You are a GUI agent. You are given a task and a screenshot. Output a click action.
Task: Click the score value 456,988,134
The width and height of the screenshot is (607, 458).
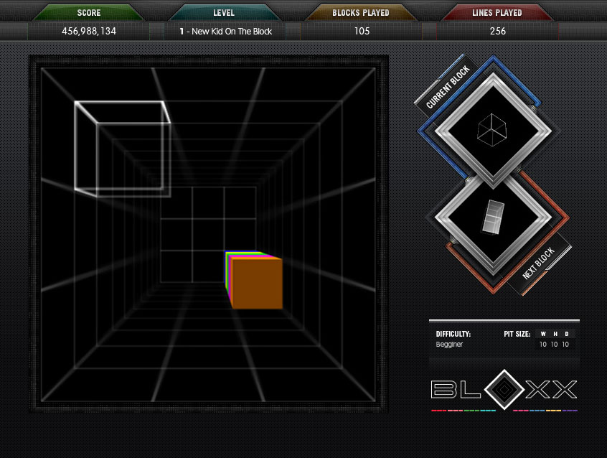[x=89, y=32]
